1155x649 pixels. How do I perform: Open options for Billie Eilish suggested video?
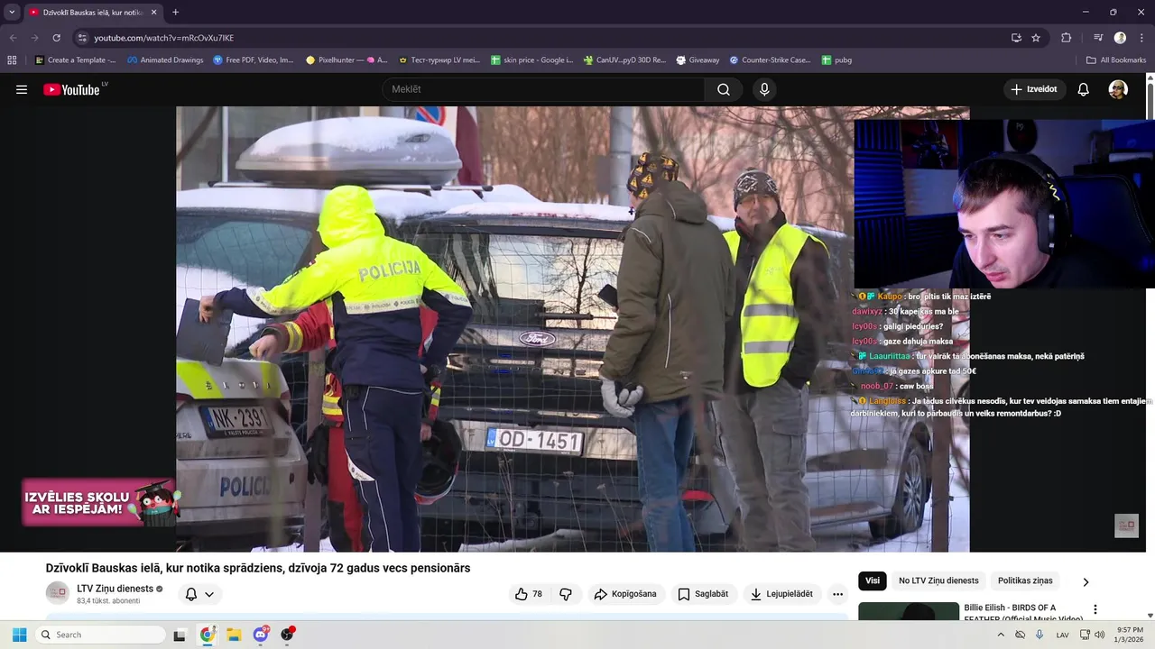pos(1095,609)
